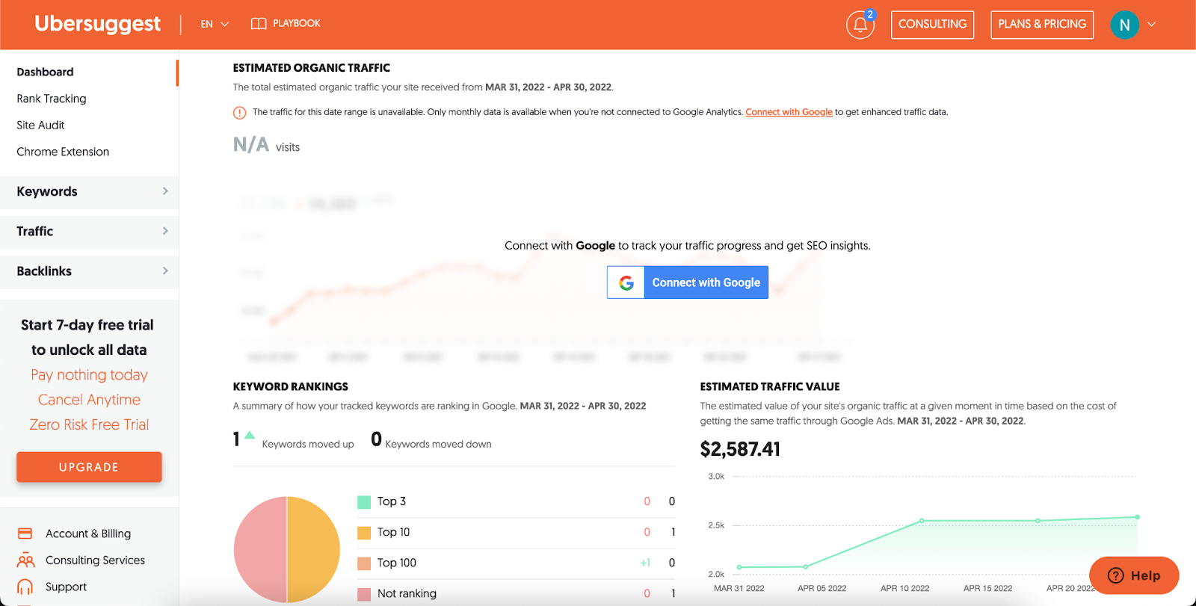Go to Dashboard in sidebar
Viewport: 1196px width, 606px height.
click(45, 72)
